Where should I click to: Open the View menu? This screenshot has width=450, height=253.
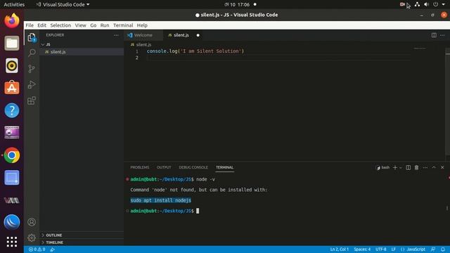[x=81, y=25]
